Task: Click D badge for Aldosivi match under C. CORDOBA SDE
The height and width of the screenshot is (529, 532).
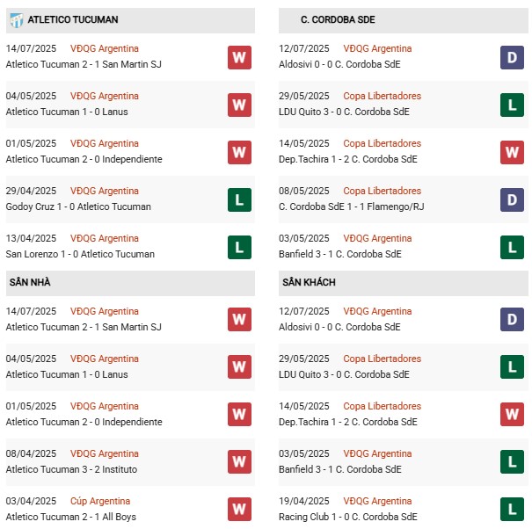Action: (512, 57)
